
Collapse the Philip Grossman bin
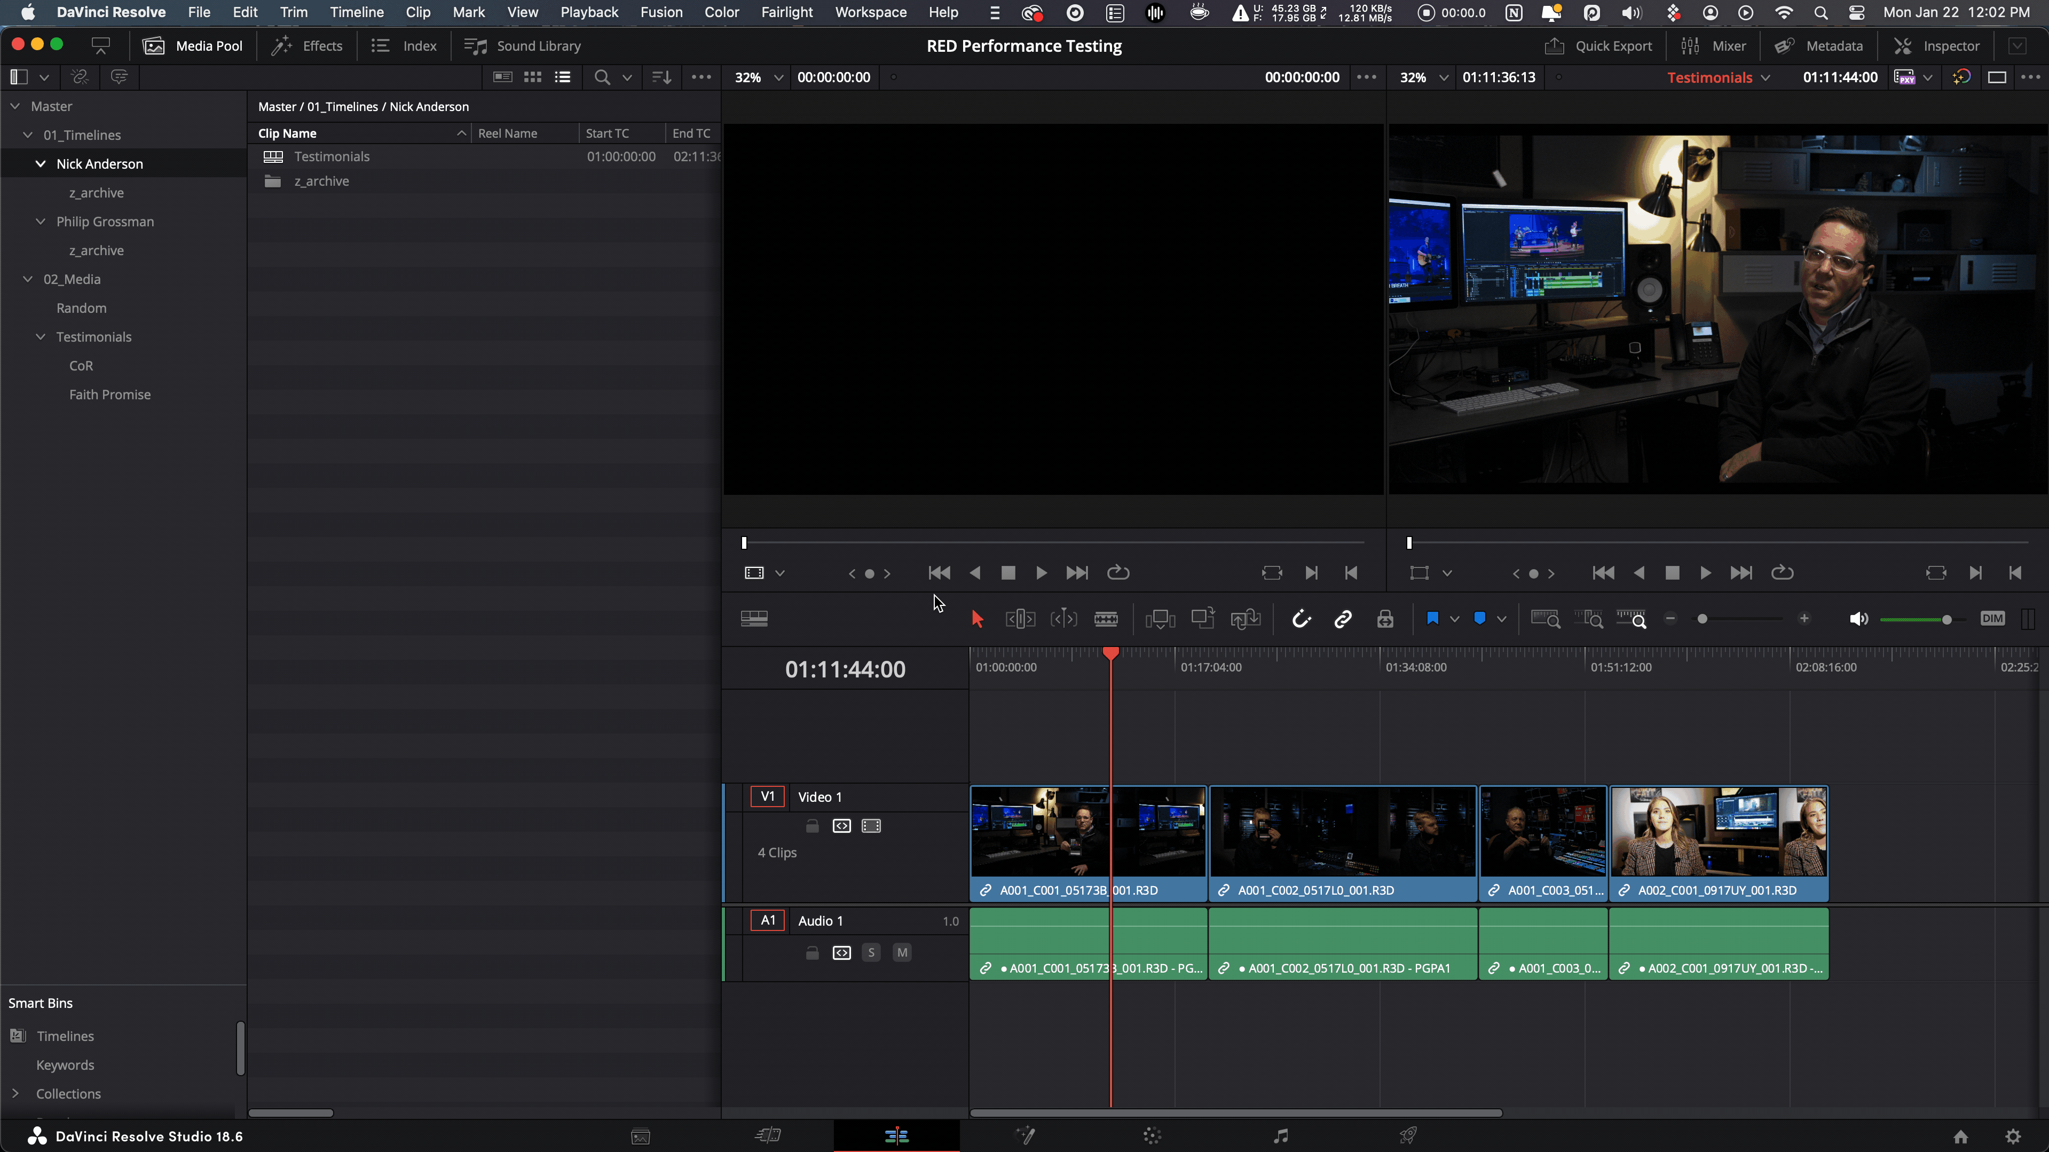point(41,221)
